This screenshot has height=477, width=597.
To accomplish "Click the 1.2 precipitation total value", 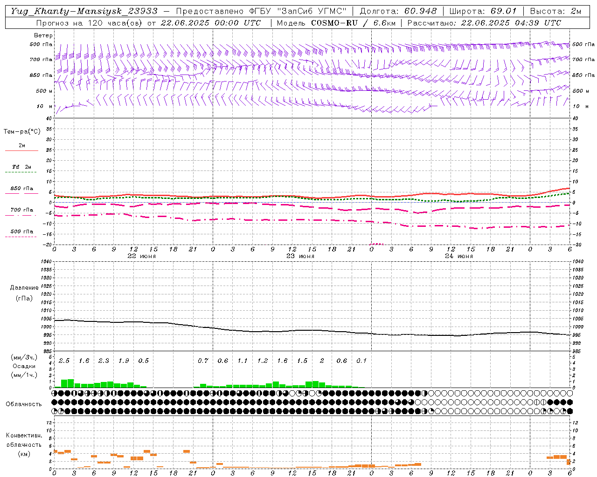I will point(263,361).
